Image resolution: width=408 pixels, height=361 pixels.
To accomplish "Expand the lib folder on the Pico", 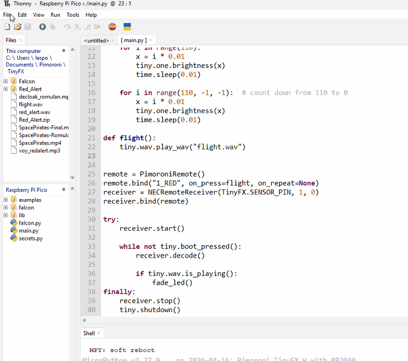I will pos(6,215).
